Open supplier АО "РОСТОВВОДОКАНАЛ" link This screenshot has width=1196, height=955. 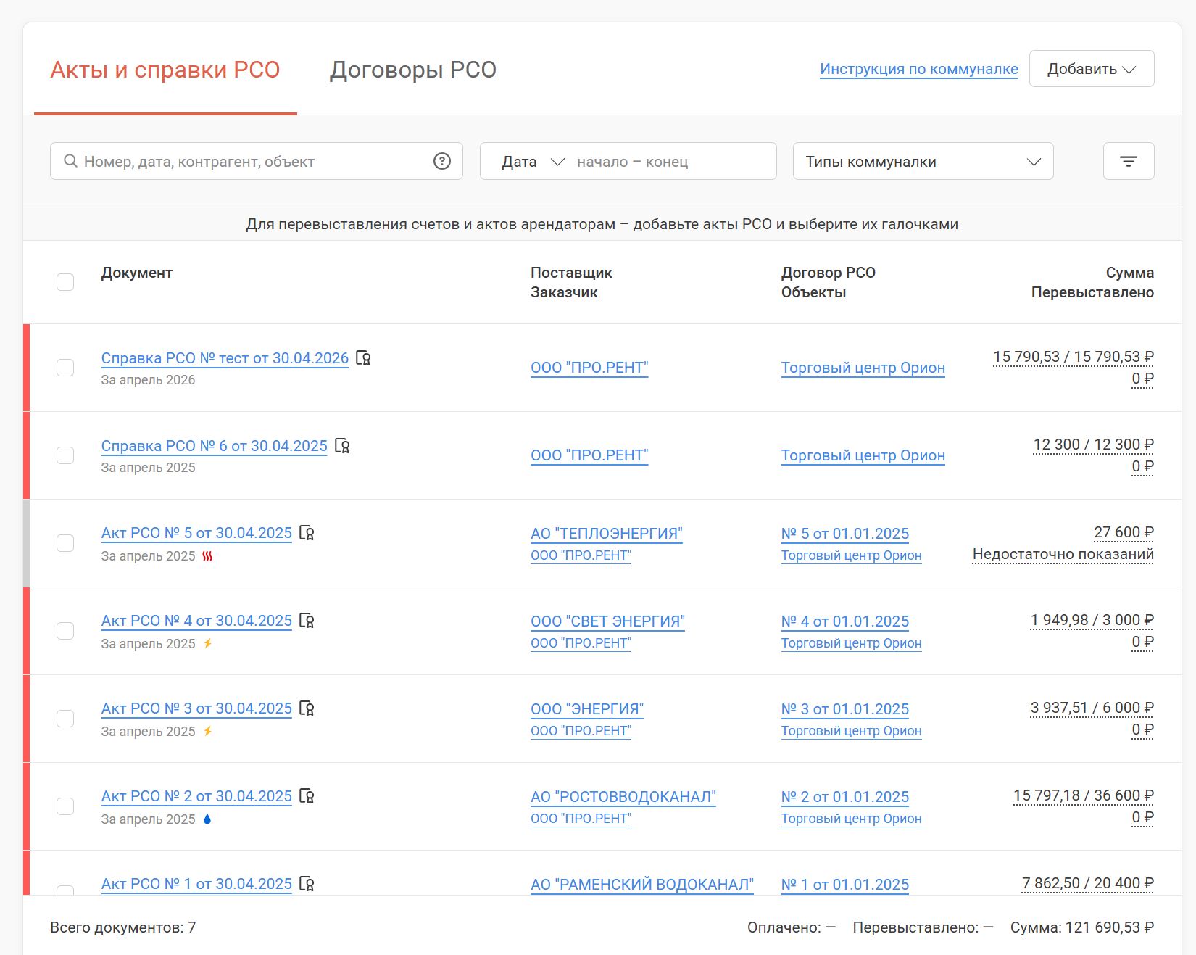click(x=623, y=797)
